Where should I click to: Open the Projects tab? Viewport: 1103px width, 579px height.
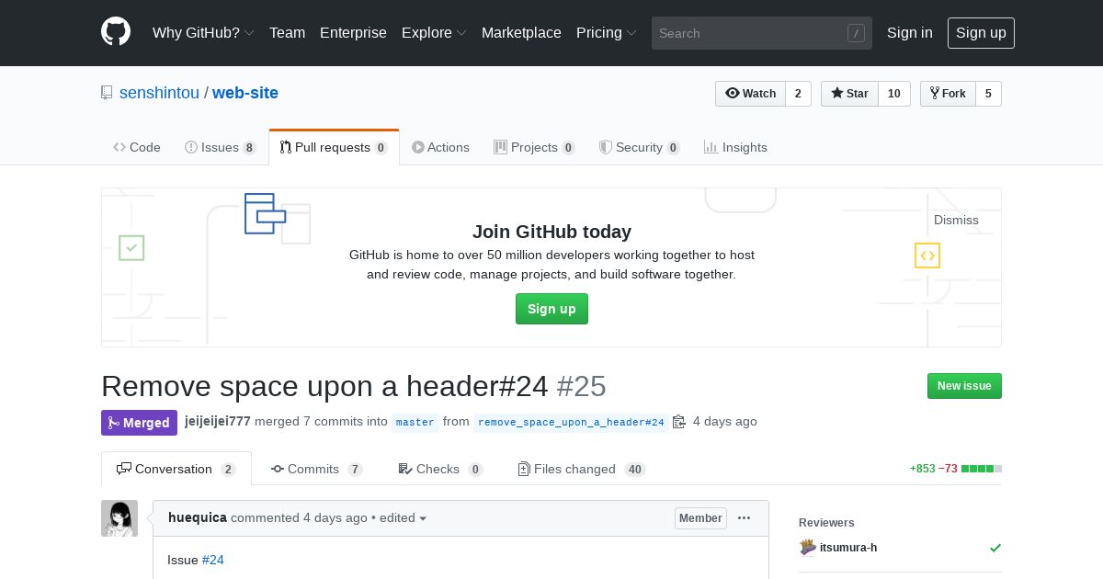534,147
